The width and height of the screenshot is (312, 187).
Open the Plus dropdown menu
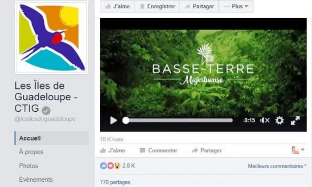[236, 6]
